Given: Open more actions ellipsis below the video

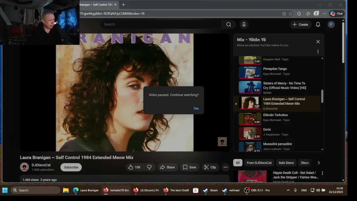Looking at the screenshot, I should click(226, 167).
